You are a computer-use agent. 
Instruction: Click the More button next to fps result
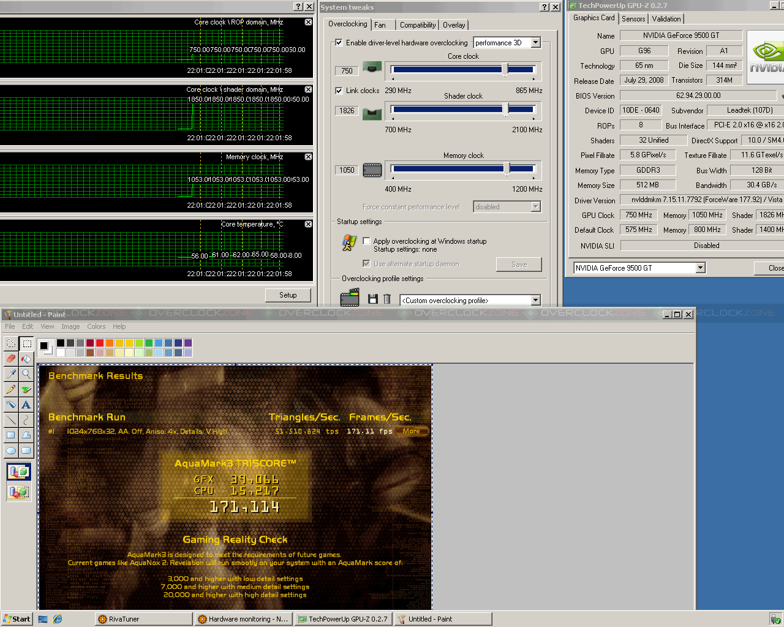click(412, 431)
